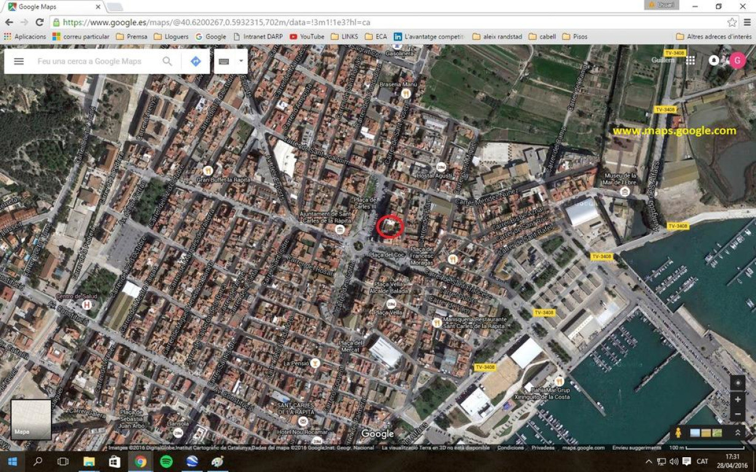Expand imagery panel with double chevron

(x=738, y=433)
